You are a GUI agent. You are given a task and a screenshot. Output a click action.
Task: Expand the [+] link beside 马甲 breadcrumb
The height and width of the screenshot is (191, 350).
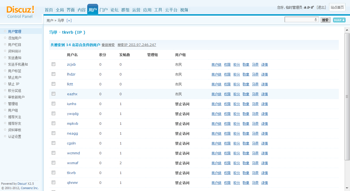(69, 21)
